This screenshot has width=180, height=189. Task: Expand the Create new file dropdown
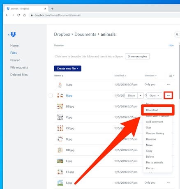point(67,69)
